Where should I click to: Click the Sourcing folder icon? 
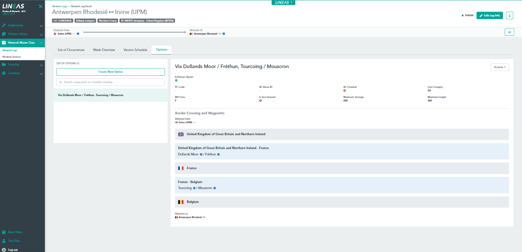point(4,65)
